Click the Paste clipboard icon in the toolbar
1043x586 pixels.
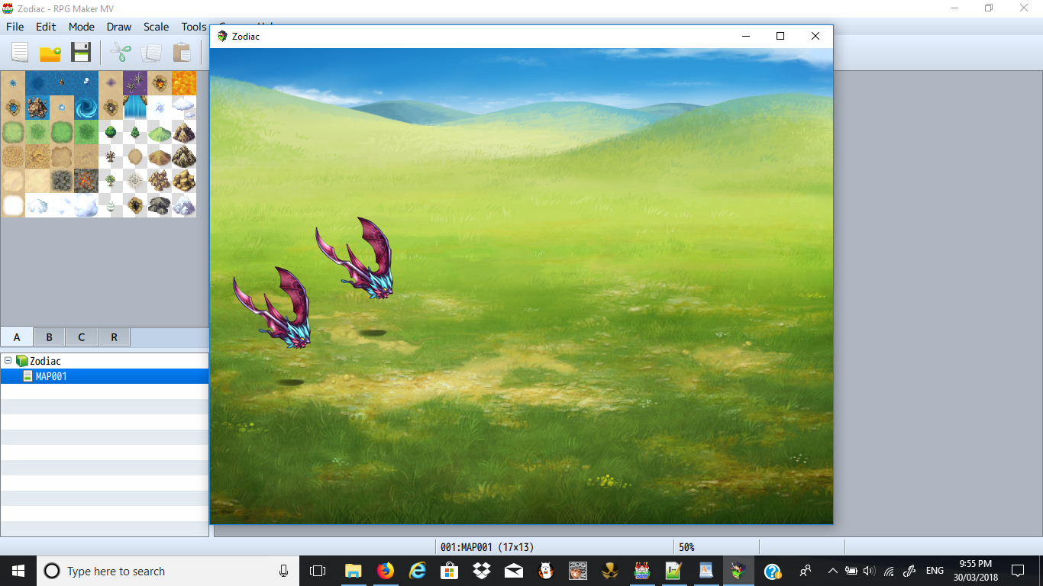tap(182, 53)
